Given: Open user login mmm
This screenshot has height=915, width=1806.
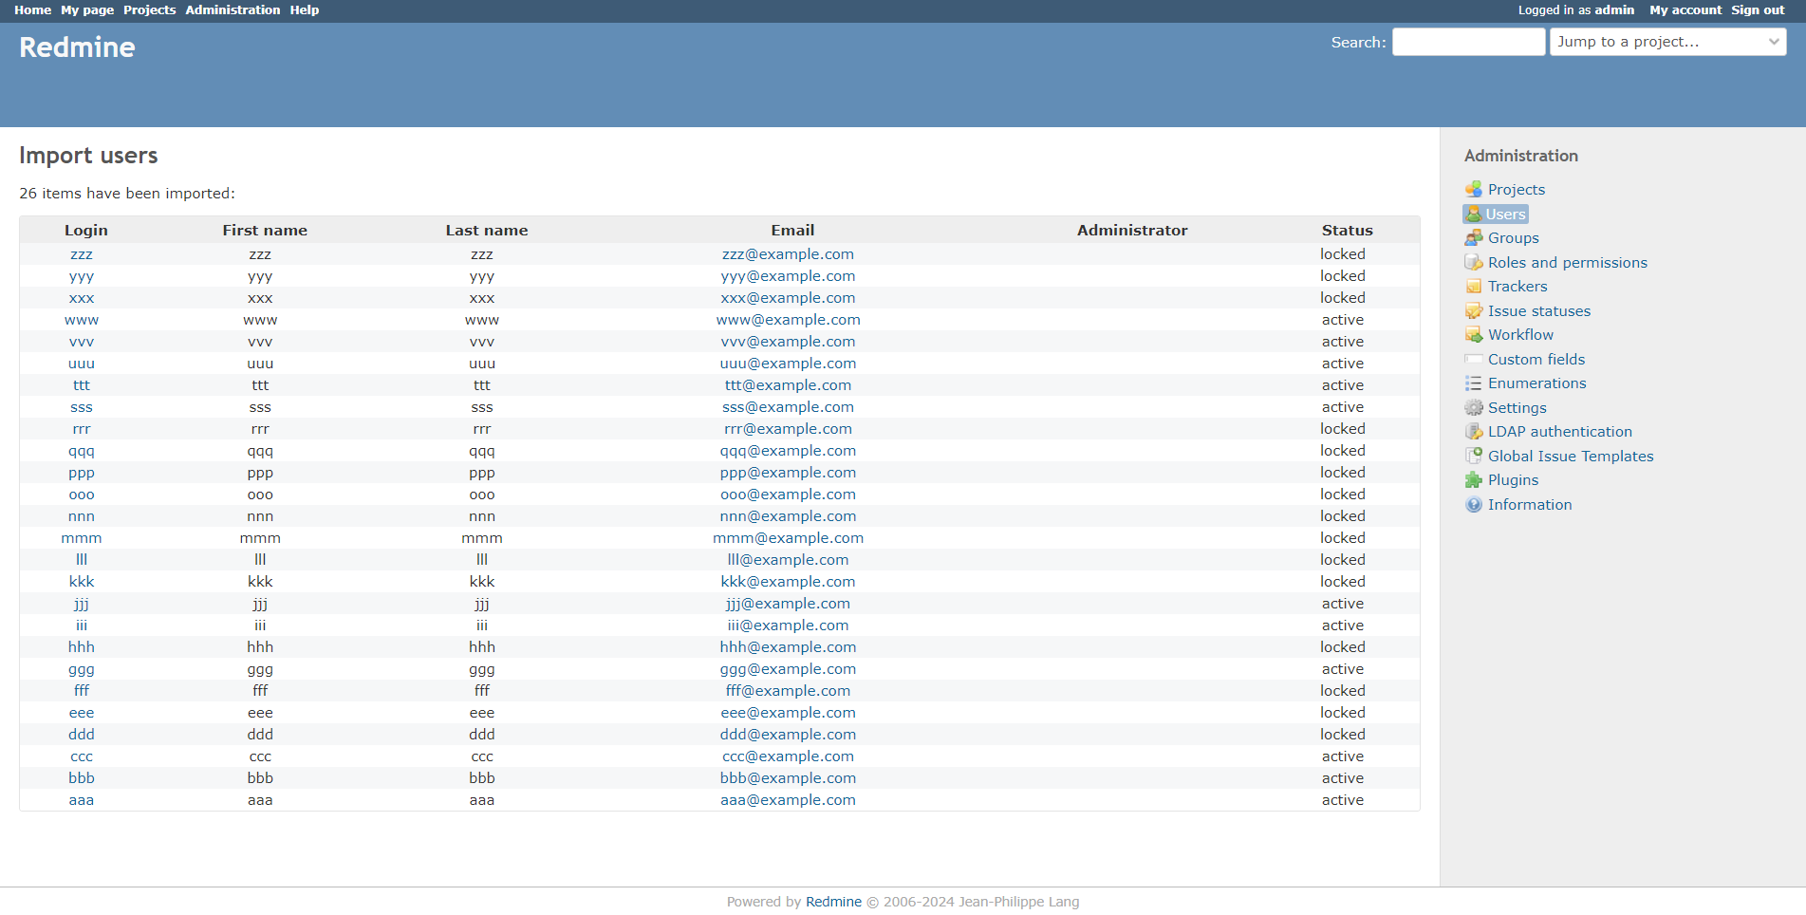Looking at the screenshot, I should [x=82, y=538].
